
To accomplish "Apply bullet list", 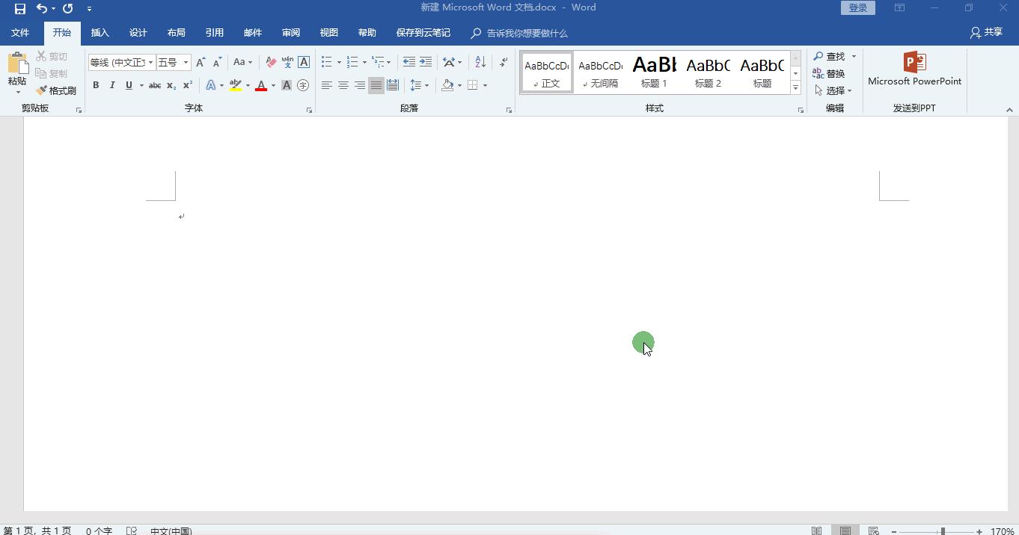I will click(327, 62).
